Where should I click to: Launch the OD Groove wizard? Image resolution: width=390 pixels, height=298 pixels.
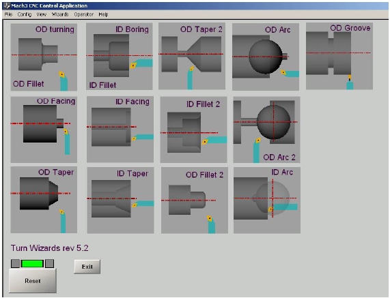[339, 56]
